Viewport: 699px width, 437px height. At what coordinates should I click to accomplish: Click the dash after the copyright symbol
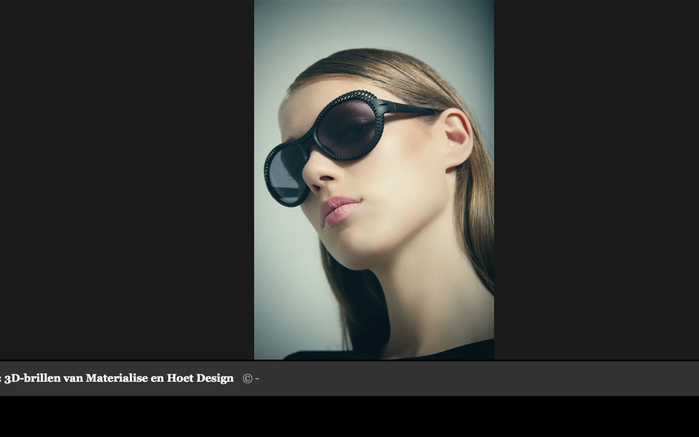pos(257,378)
